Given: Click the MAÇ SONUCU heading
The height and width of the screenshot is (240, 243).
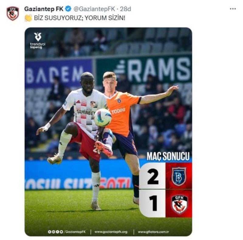Looking at the screenshot, I should pos(168,156).
